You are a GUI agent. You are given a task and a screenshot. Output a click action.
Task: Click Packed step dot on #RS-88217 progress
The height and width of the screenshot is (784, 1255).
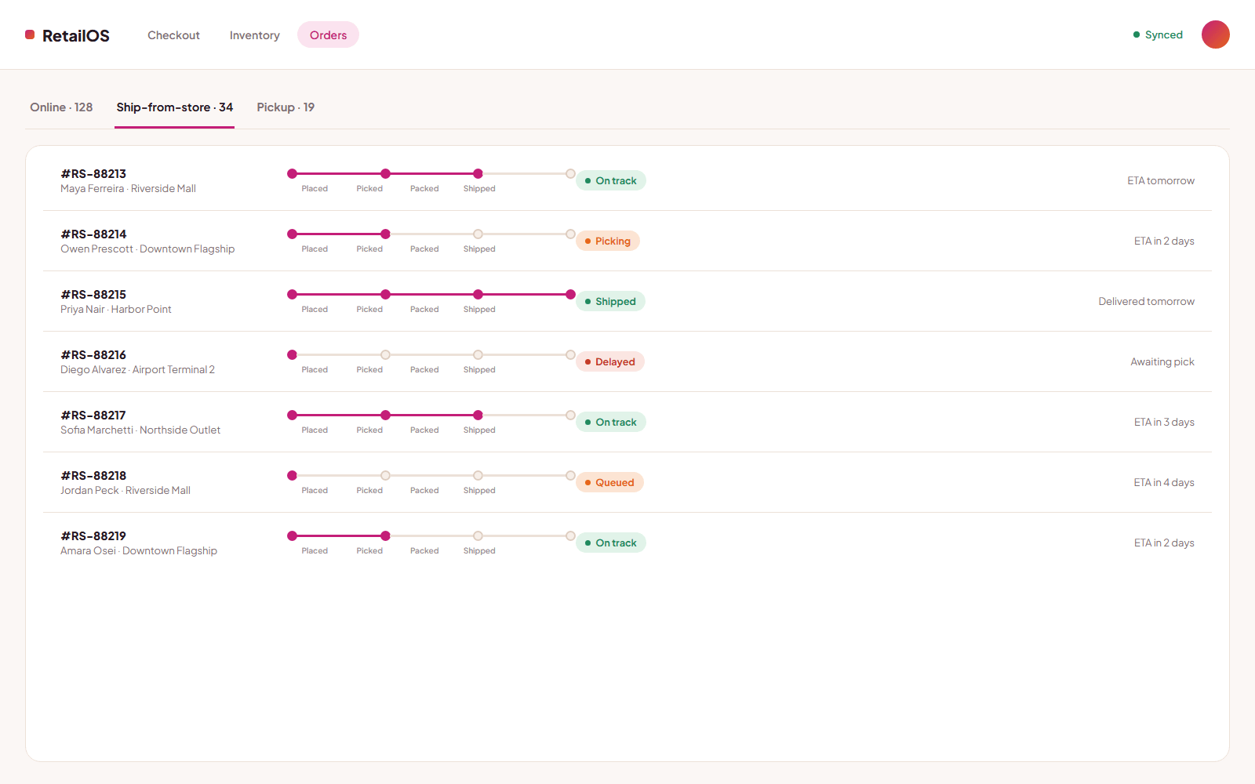click(478, 415)
